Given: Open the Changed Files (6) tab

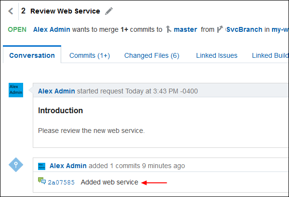Looking at the screenshot, I should (152, 55).
